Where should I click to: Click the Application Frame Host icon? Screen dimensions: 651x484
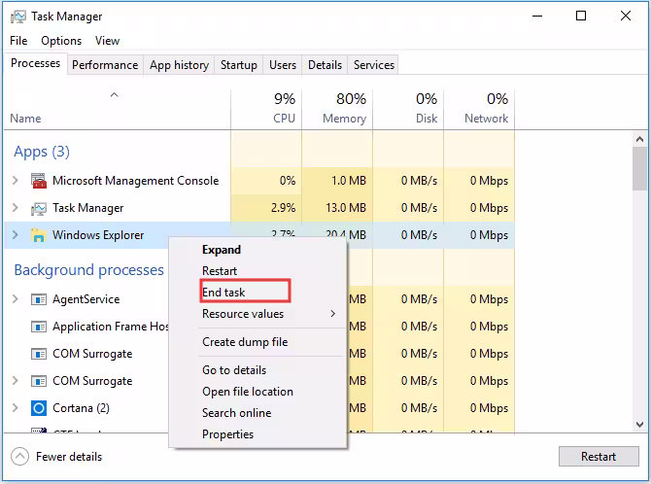pyautogui.click(x=39, y=327)
